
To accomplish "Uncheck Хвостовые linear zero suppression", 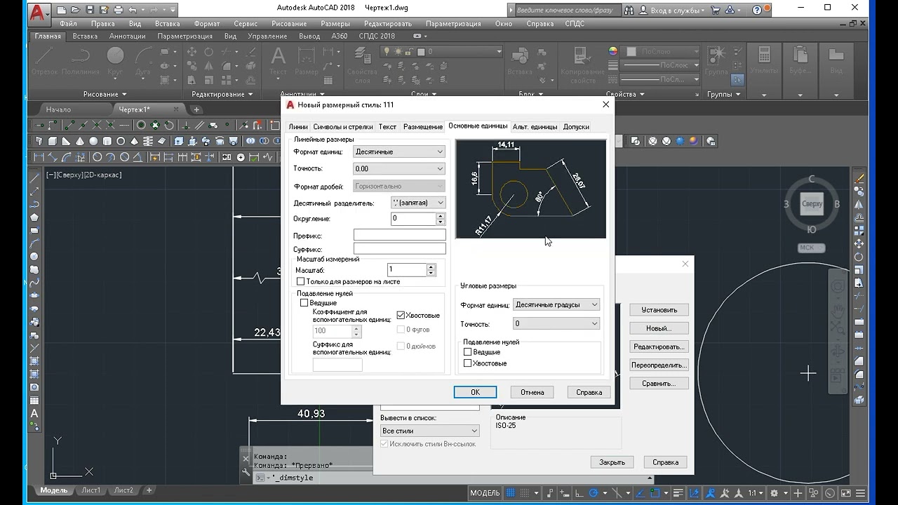I will tap(401, 316).
